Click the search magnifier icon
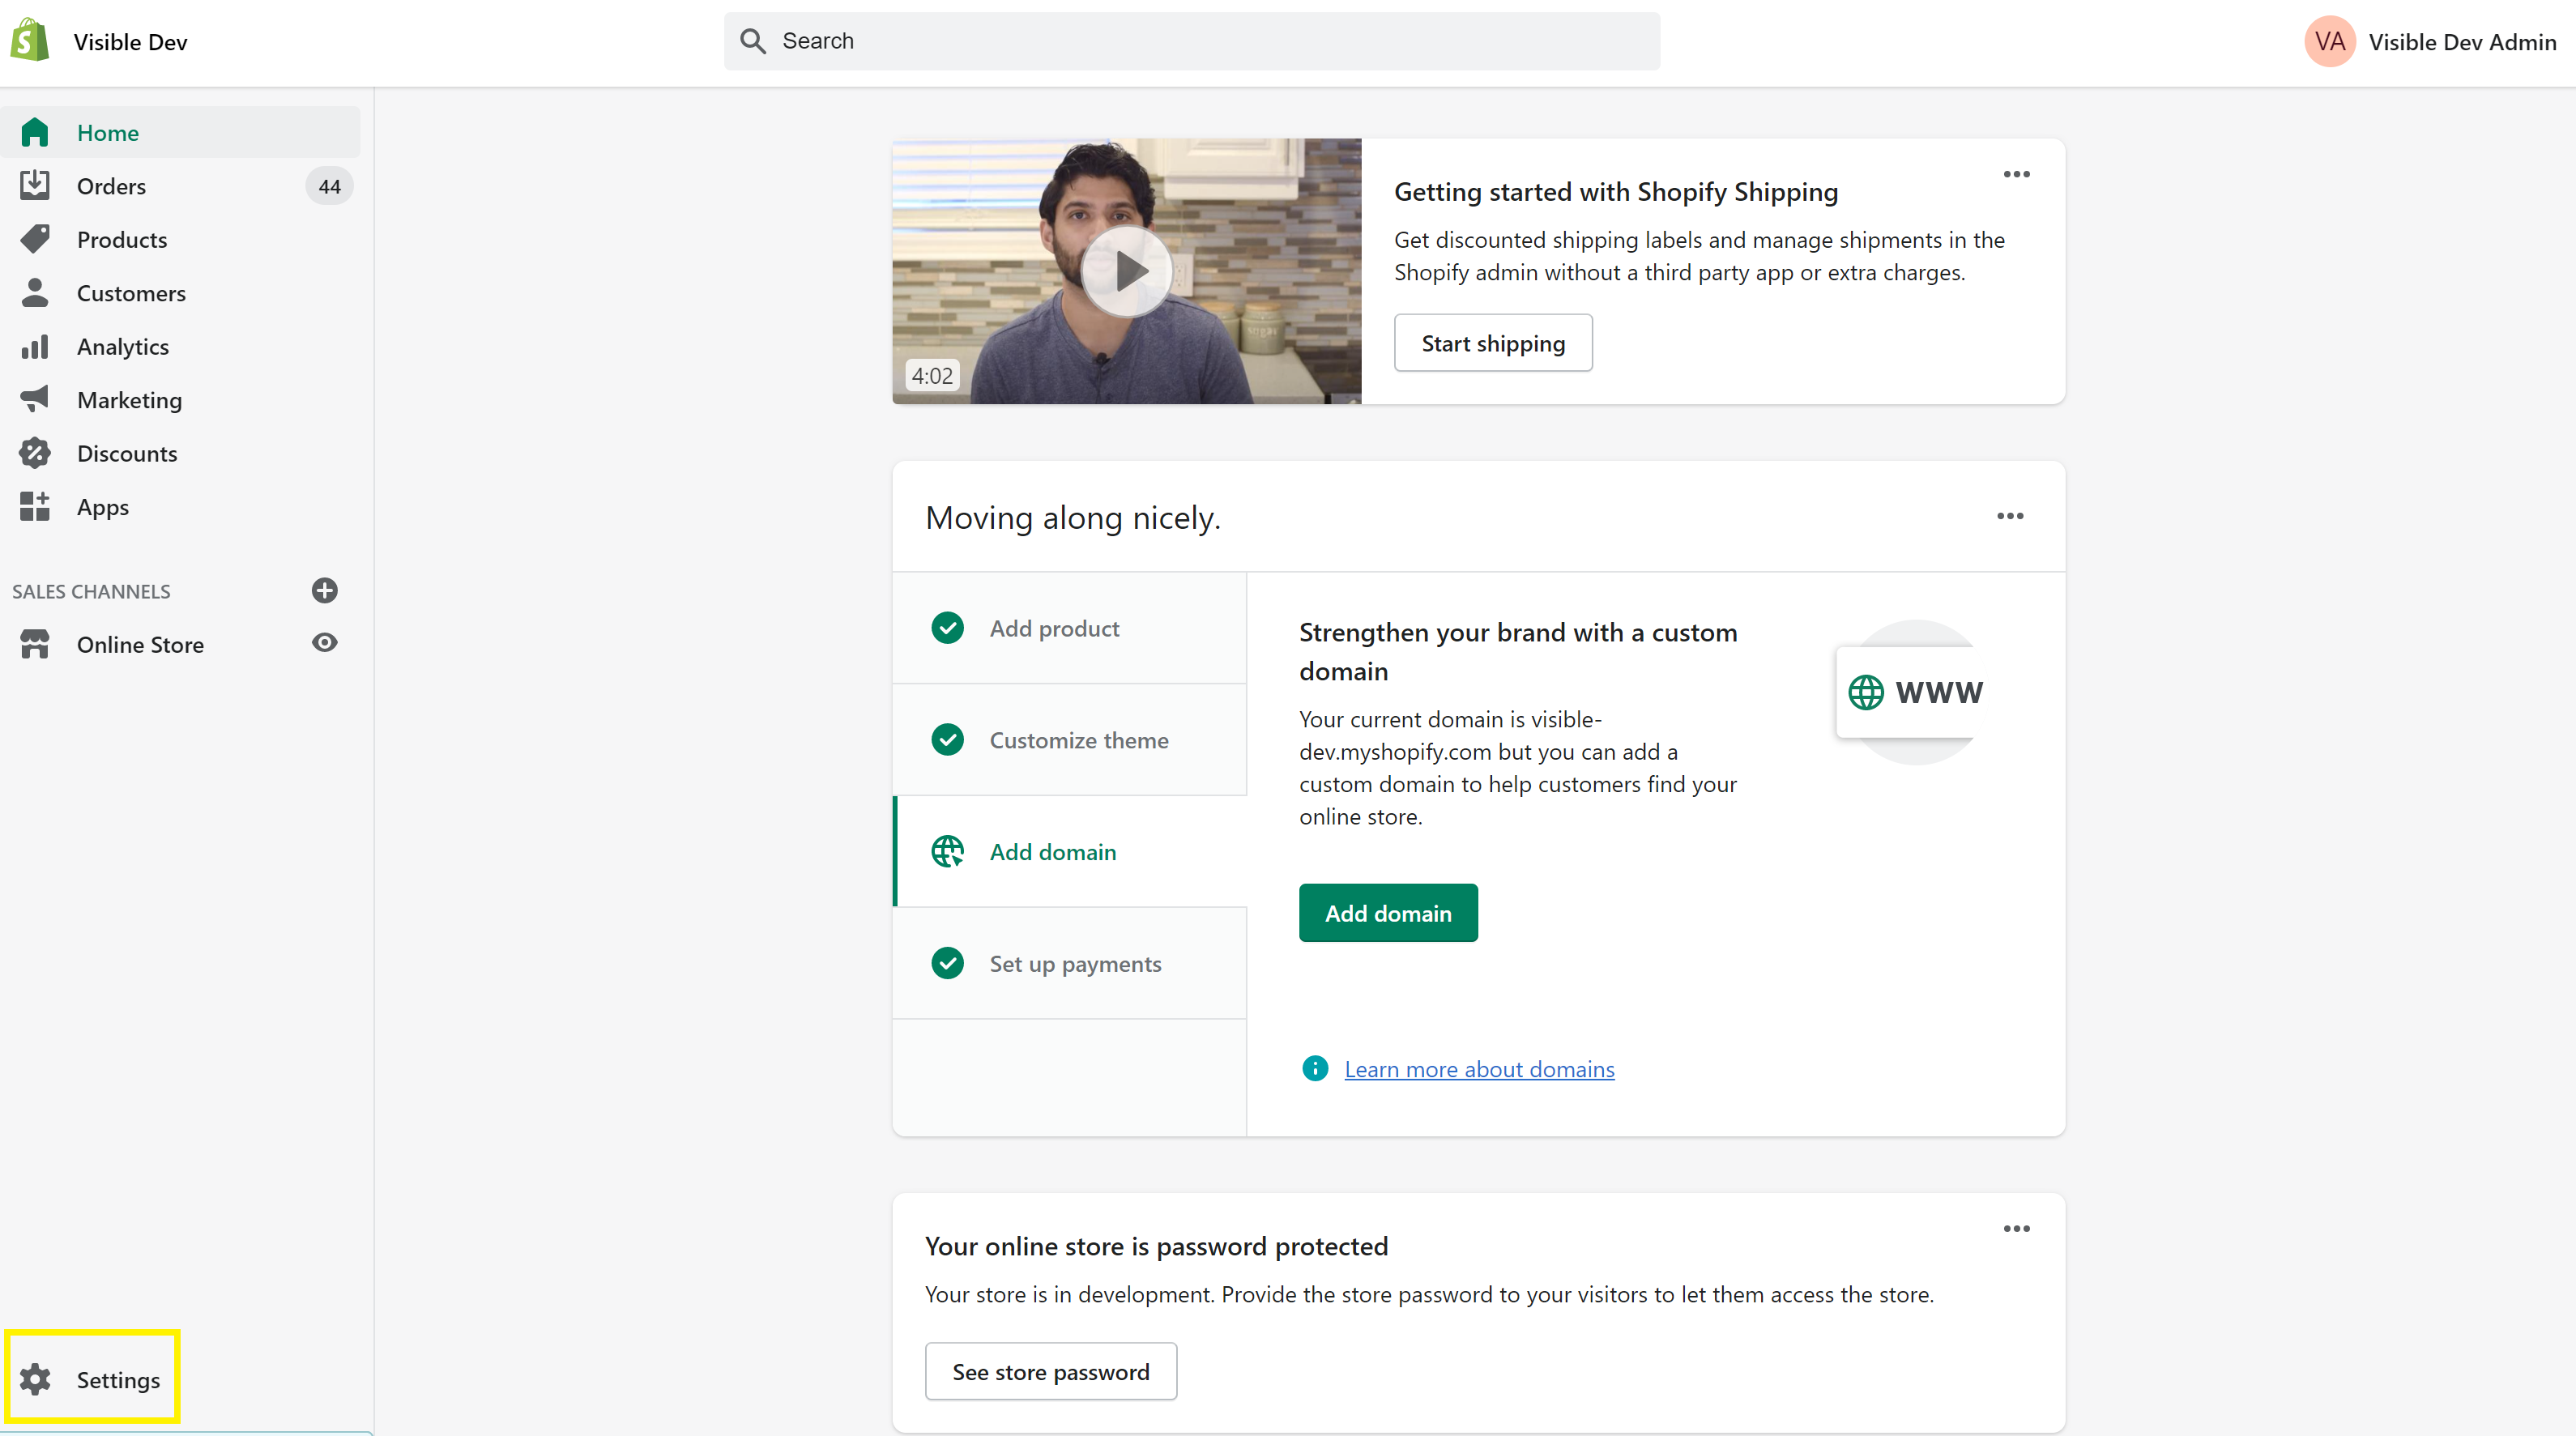 coord(752,41)
